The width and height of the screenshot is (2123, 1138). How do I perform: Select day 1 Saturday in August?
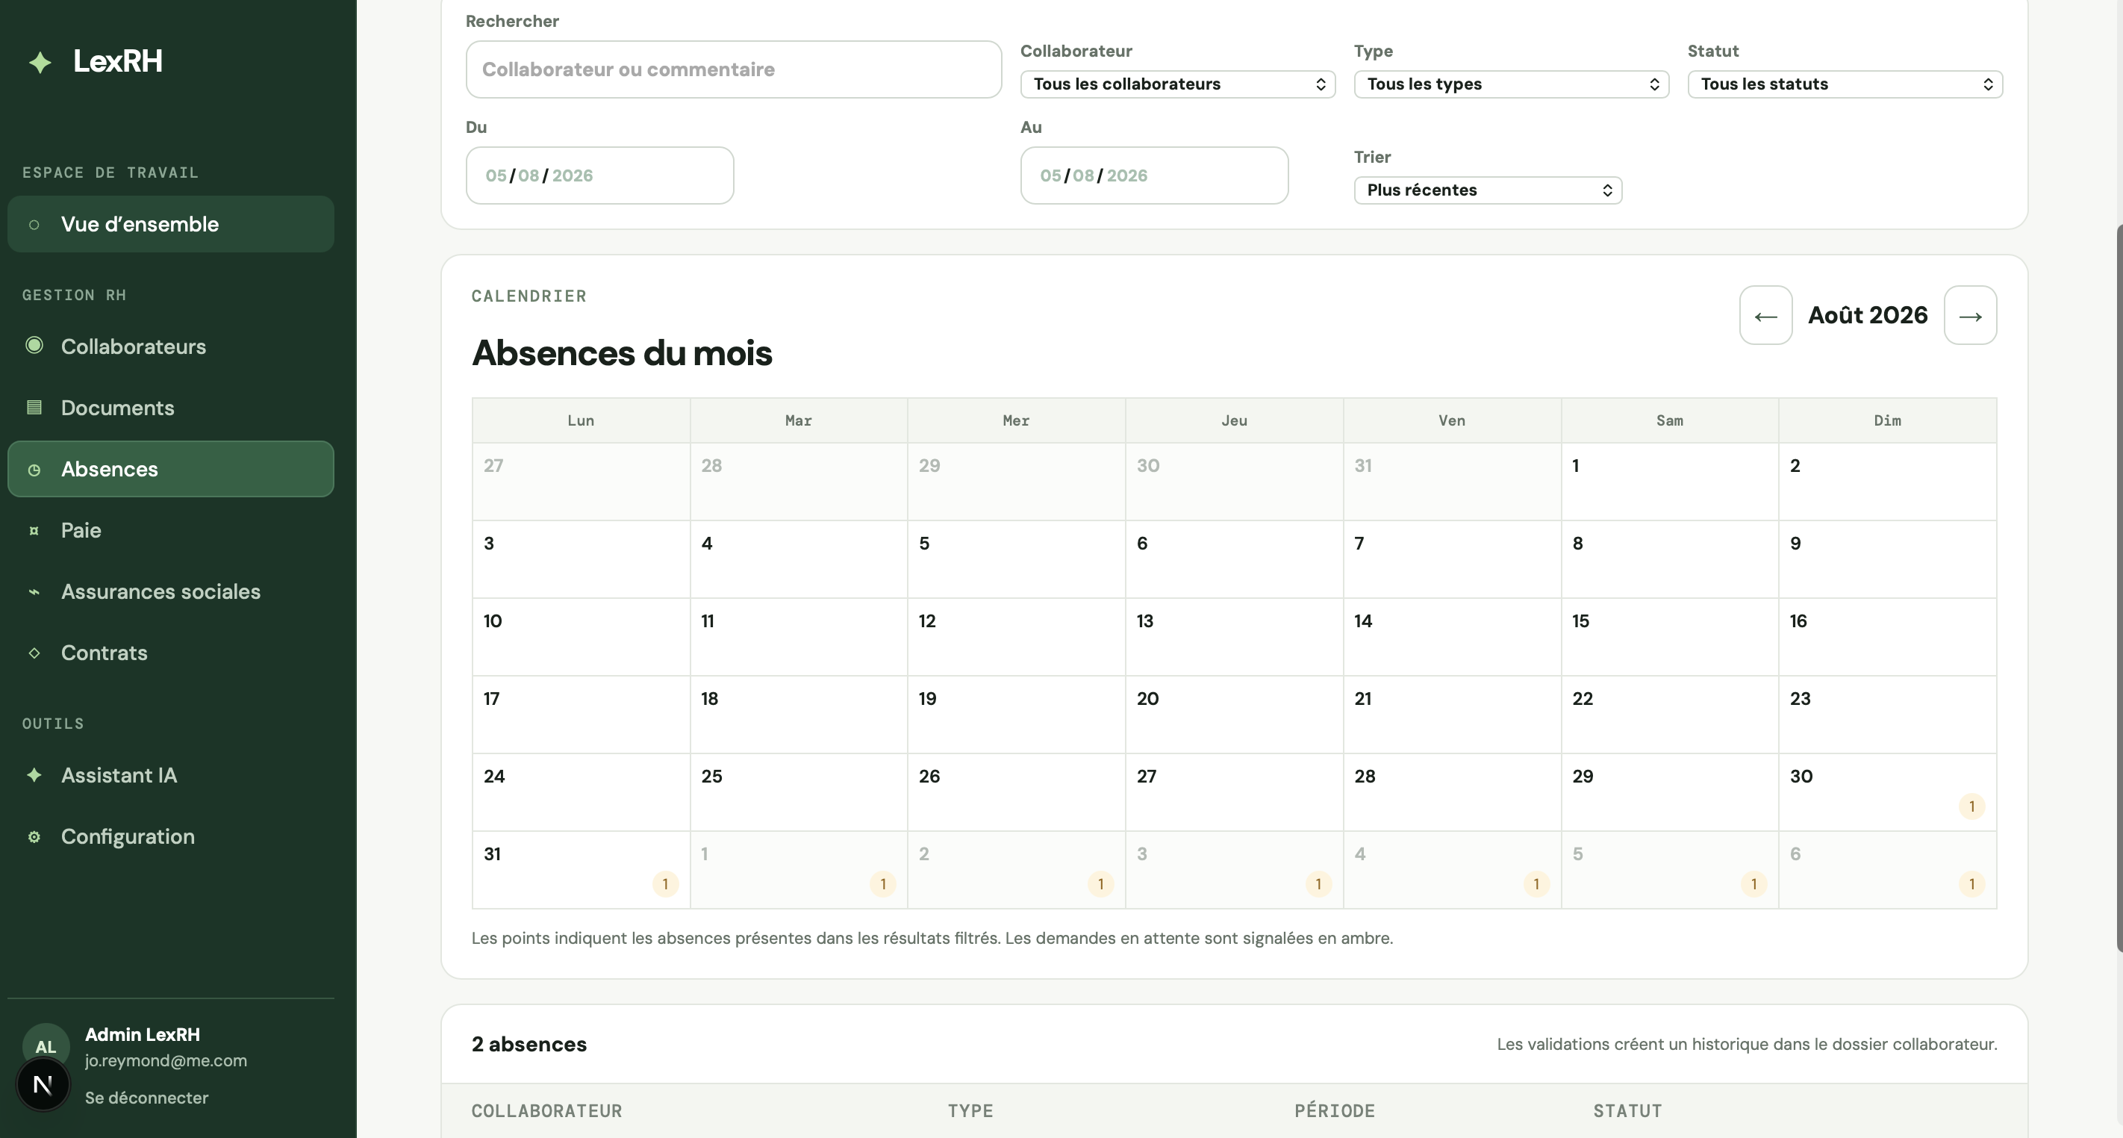(1670, 482)
